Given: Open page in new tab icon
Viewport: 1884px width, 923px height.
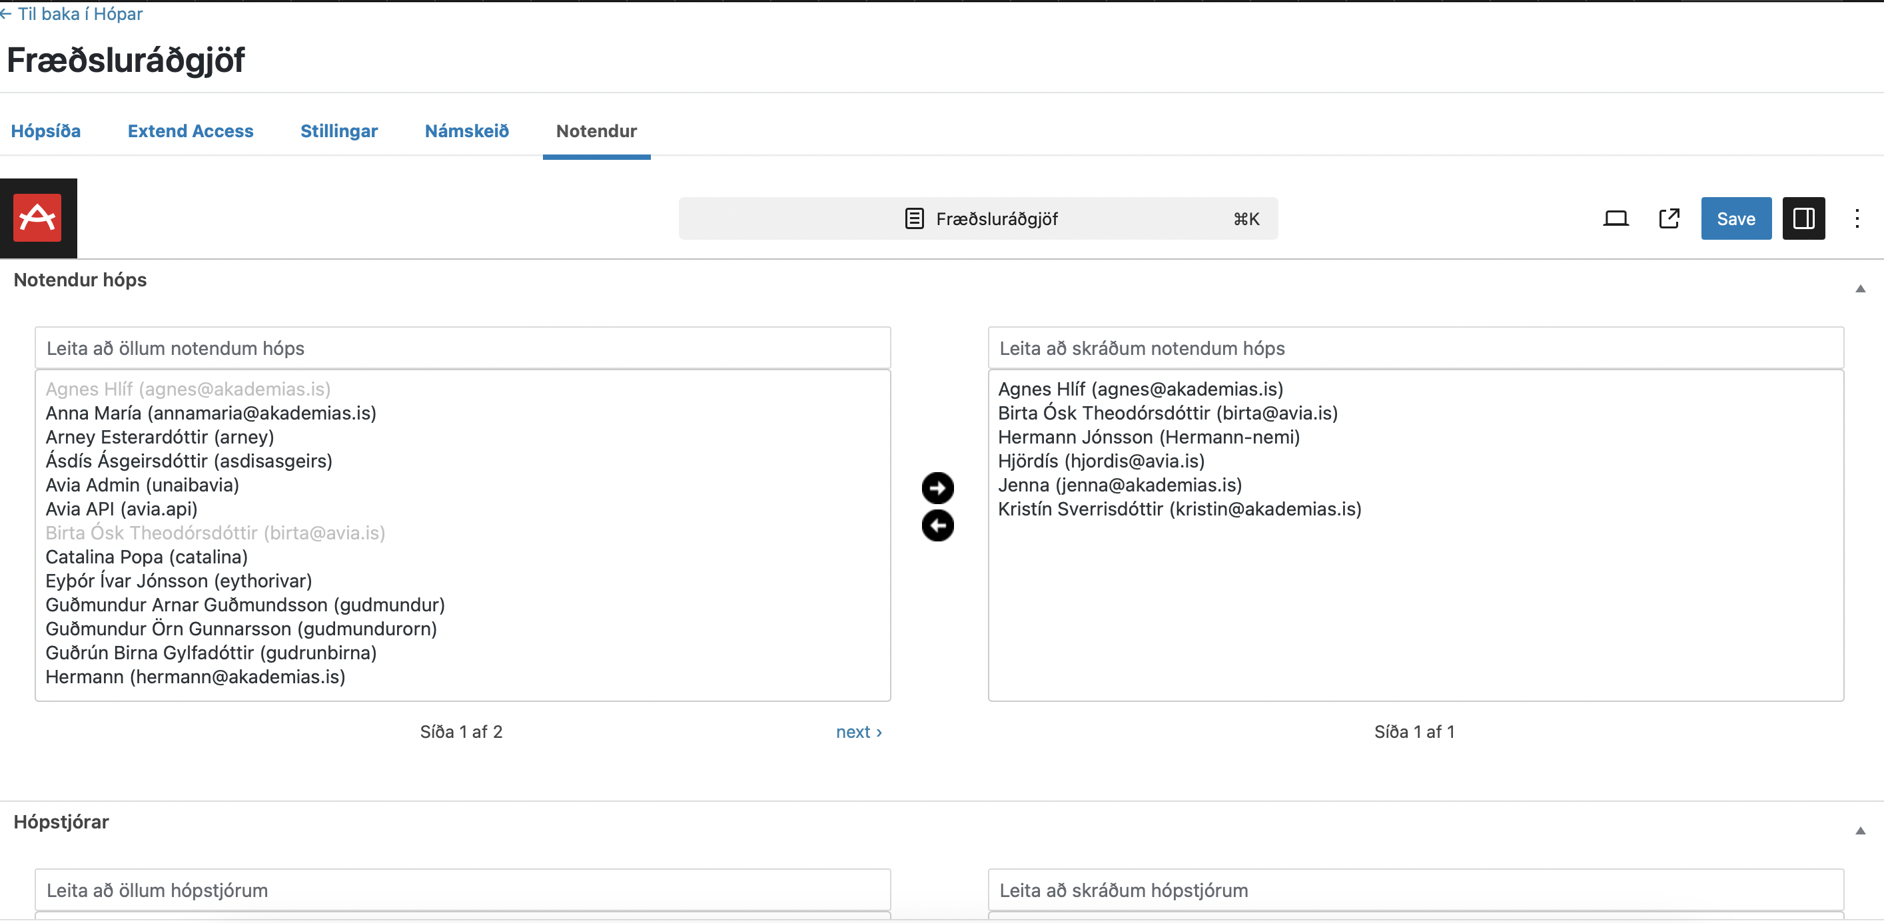Looking at the screenshot, I should tap(1668, 218).
